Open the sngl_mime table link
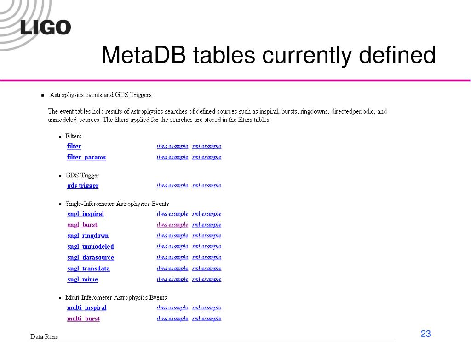This screenshot has width=471, height=353. [x=82, y=279]
